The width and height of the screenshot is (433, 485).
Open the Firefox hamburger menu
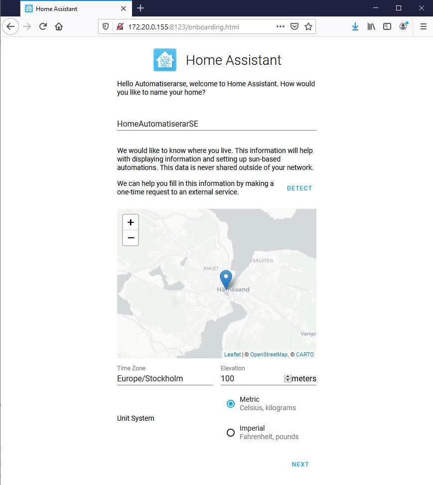click(424, 26)
